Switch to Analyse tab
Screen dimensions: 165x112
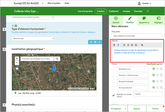(126, 11)
